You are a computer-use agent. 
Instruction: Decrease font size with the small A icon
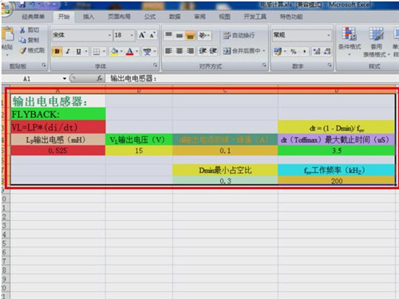click(152, 35)
